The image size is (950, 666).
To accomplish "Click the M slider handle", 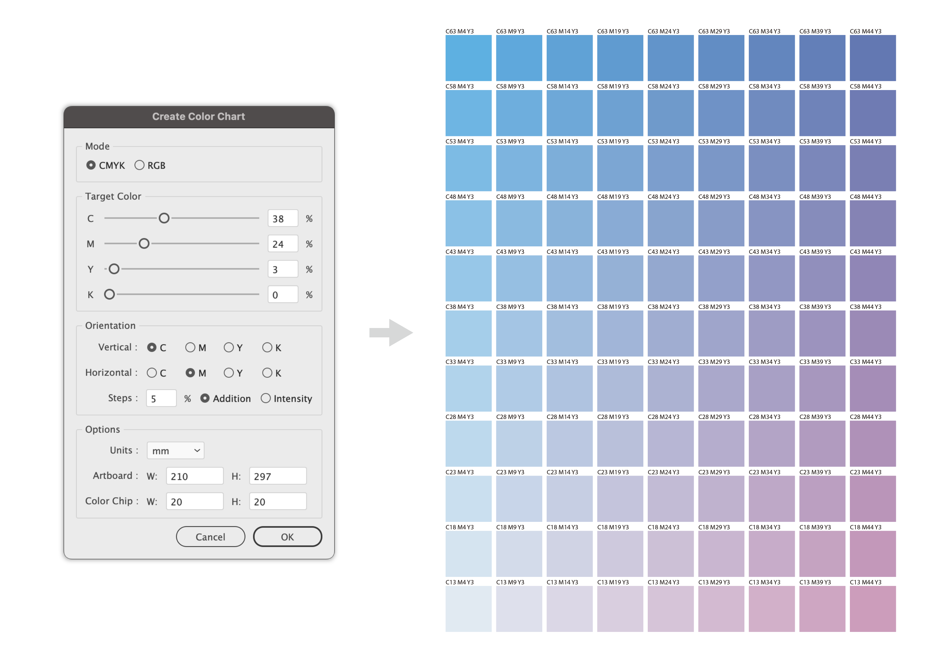I will [x=144, y=244].
